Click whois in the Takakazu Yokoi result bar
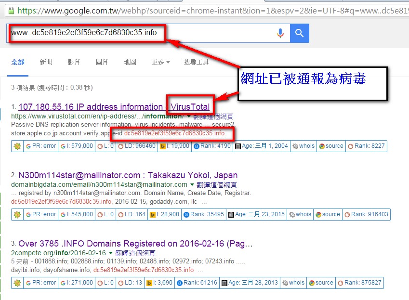This screenshot has height=300, width=409. [x=300, y=214]
